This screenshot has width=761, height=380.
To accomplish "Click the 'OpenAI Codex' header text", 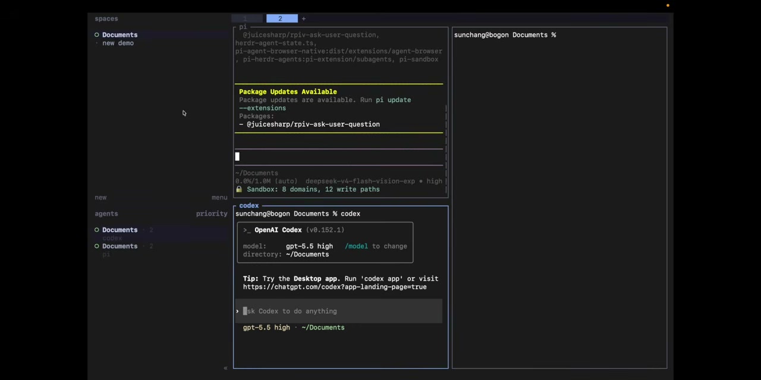I will (x=278, y=230).
